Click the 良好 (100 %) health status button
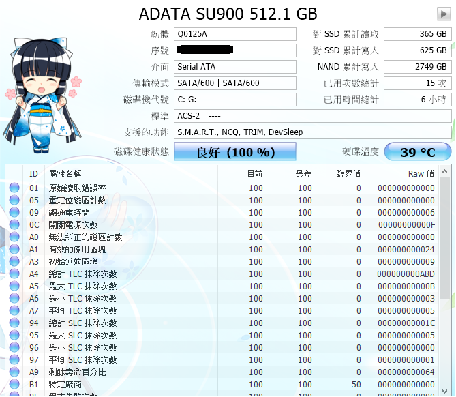Viewport: 456px width, 397px height. pyautogui.click(x=235, y=151)
